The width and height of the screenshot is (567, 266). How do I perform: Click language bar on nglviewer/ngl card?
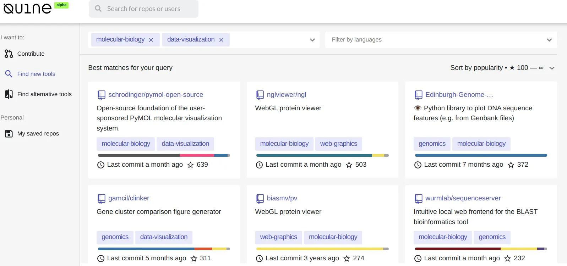[322, 155]
